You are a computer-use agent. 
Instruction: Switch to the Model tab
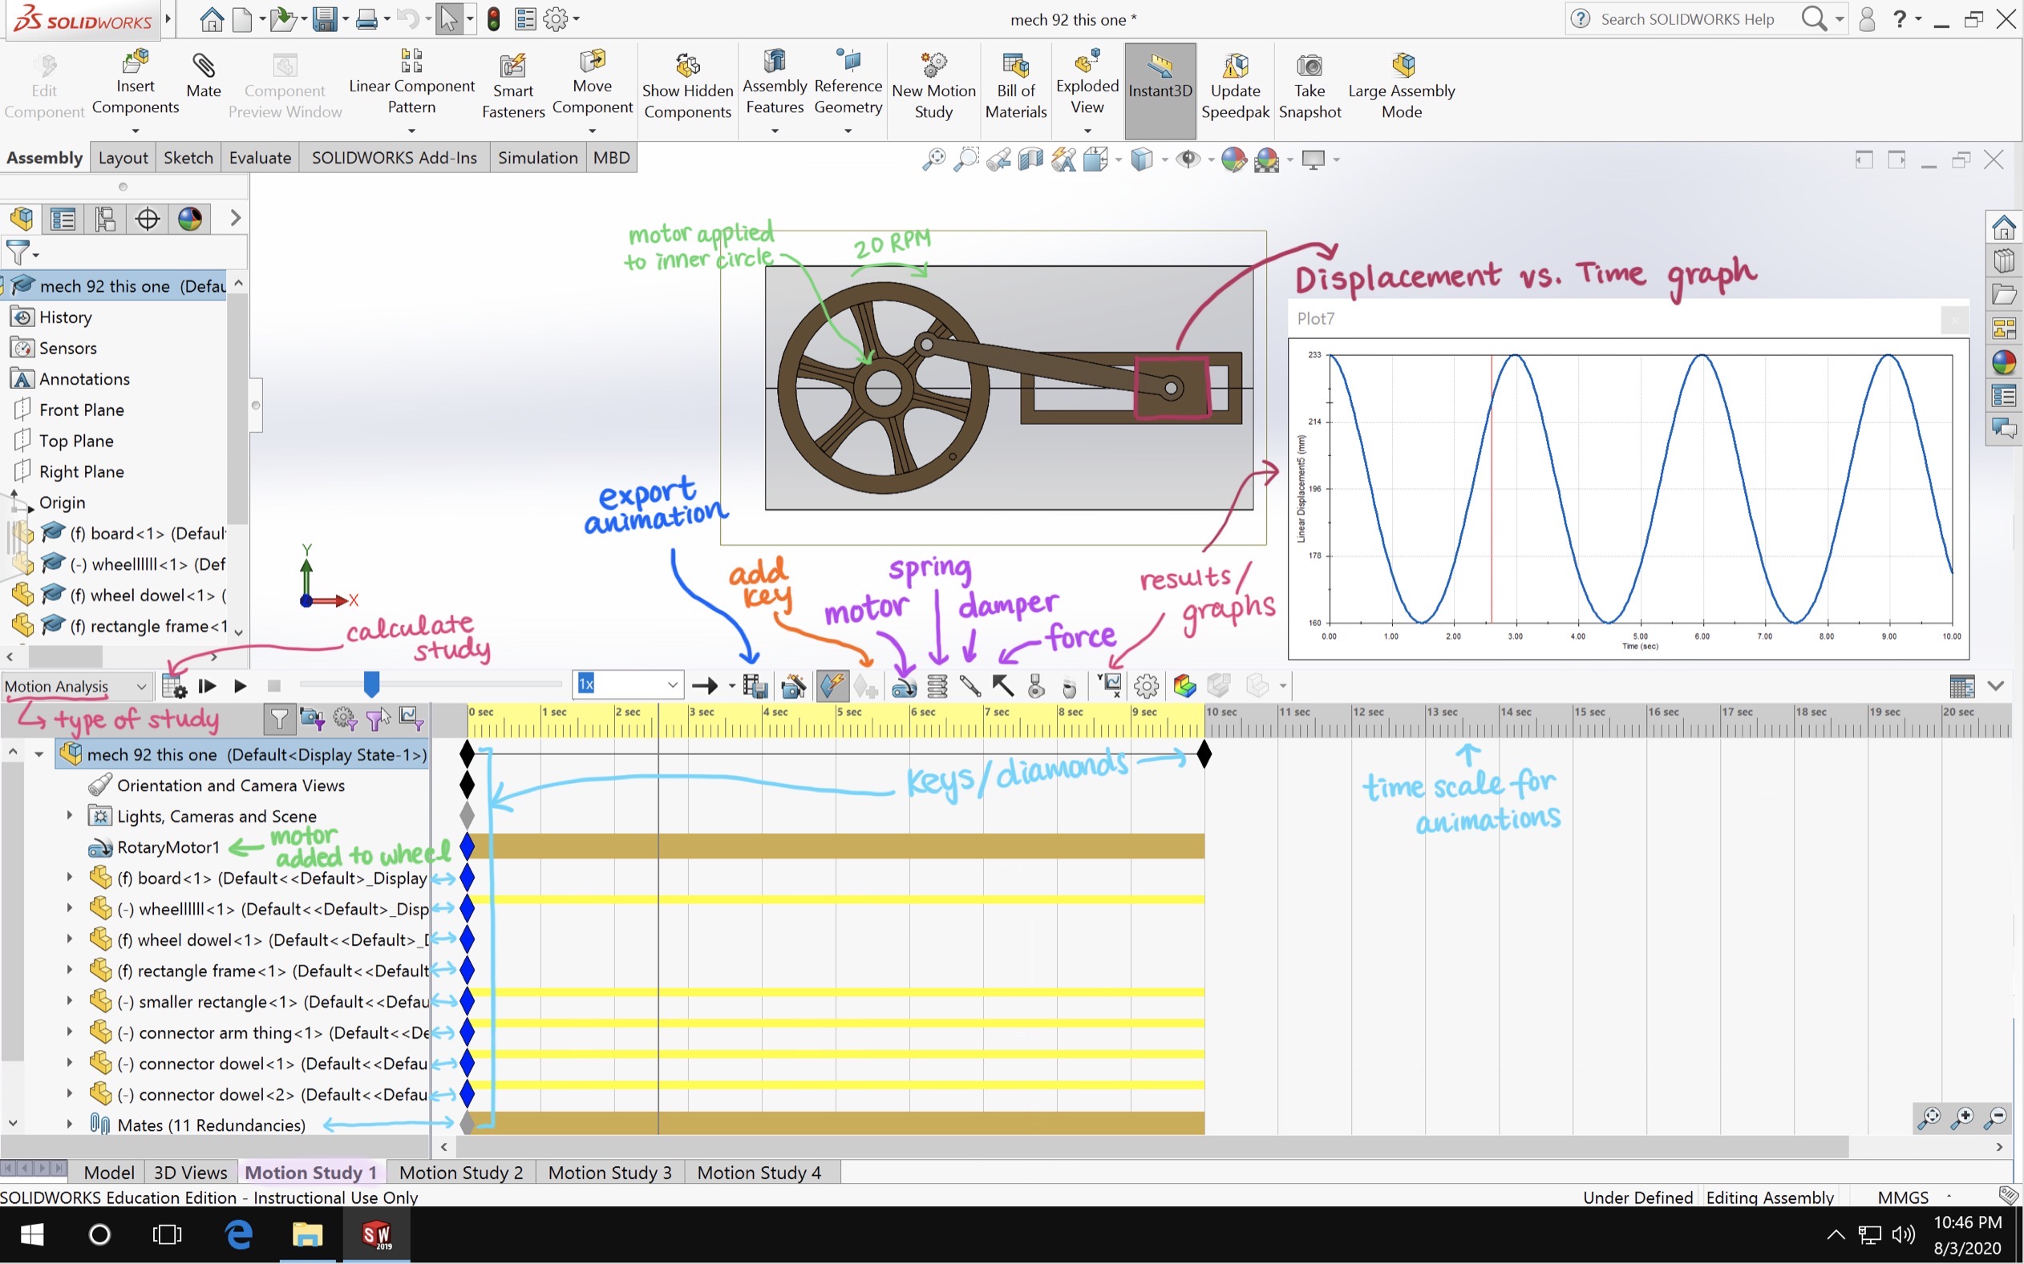(x=109, y=1172)
